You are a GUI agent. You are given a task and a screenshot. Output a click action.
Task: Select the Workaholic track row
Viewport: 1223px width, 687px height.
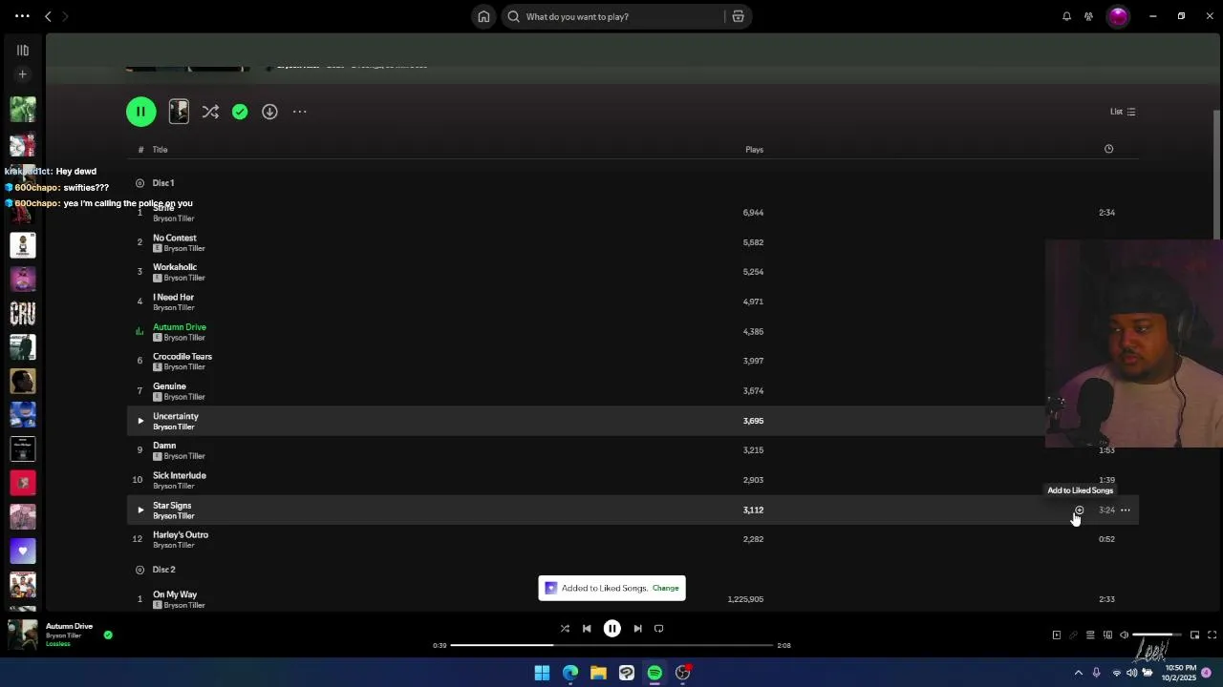633,272
